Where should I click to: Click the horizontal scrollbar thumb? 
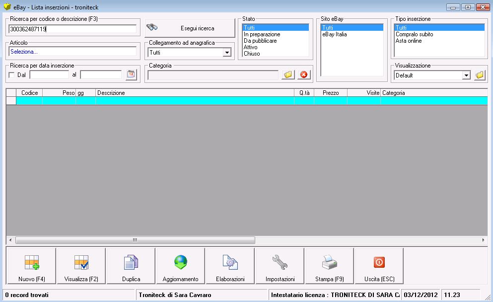point(135,240)
